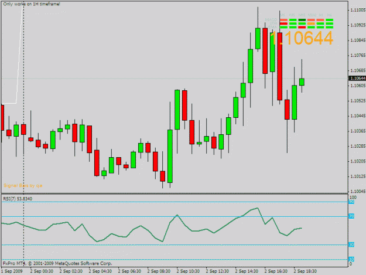This screenshot has width=366, height=275.
Task: Click the 1.10525 price on the scale
Action: tap(358, 101)
